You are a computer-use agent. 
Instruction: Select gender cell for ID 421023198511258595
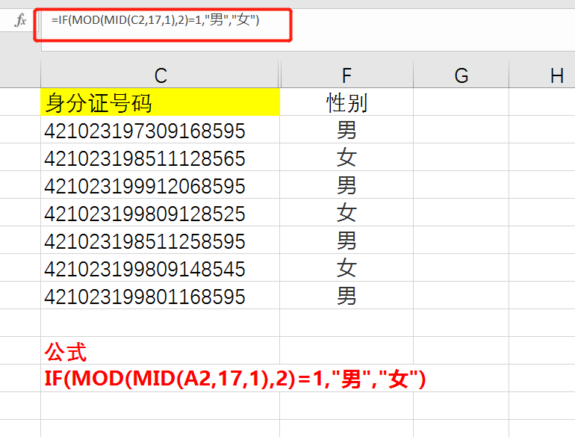(346, 240)
